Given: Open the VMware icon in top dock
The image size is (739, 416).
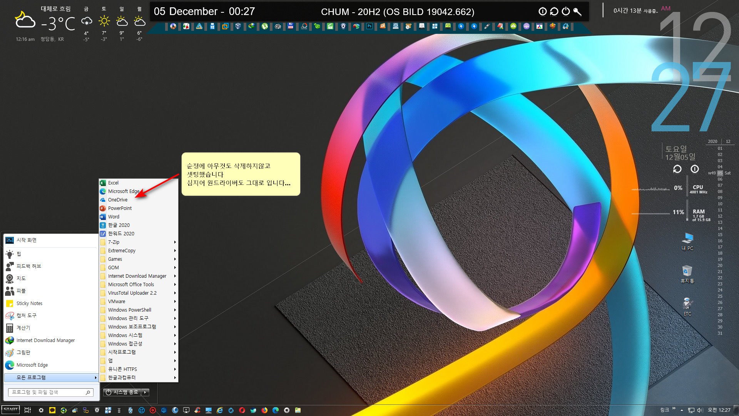Looking at the screenshot, I should coord(225,26).
